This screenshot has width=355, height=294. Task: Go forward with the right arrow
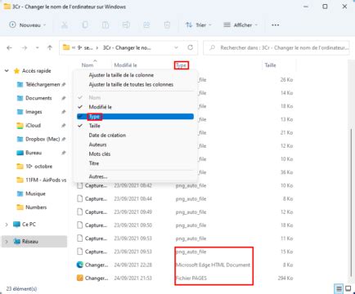pos(25,48)
